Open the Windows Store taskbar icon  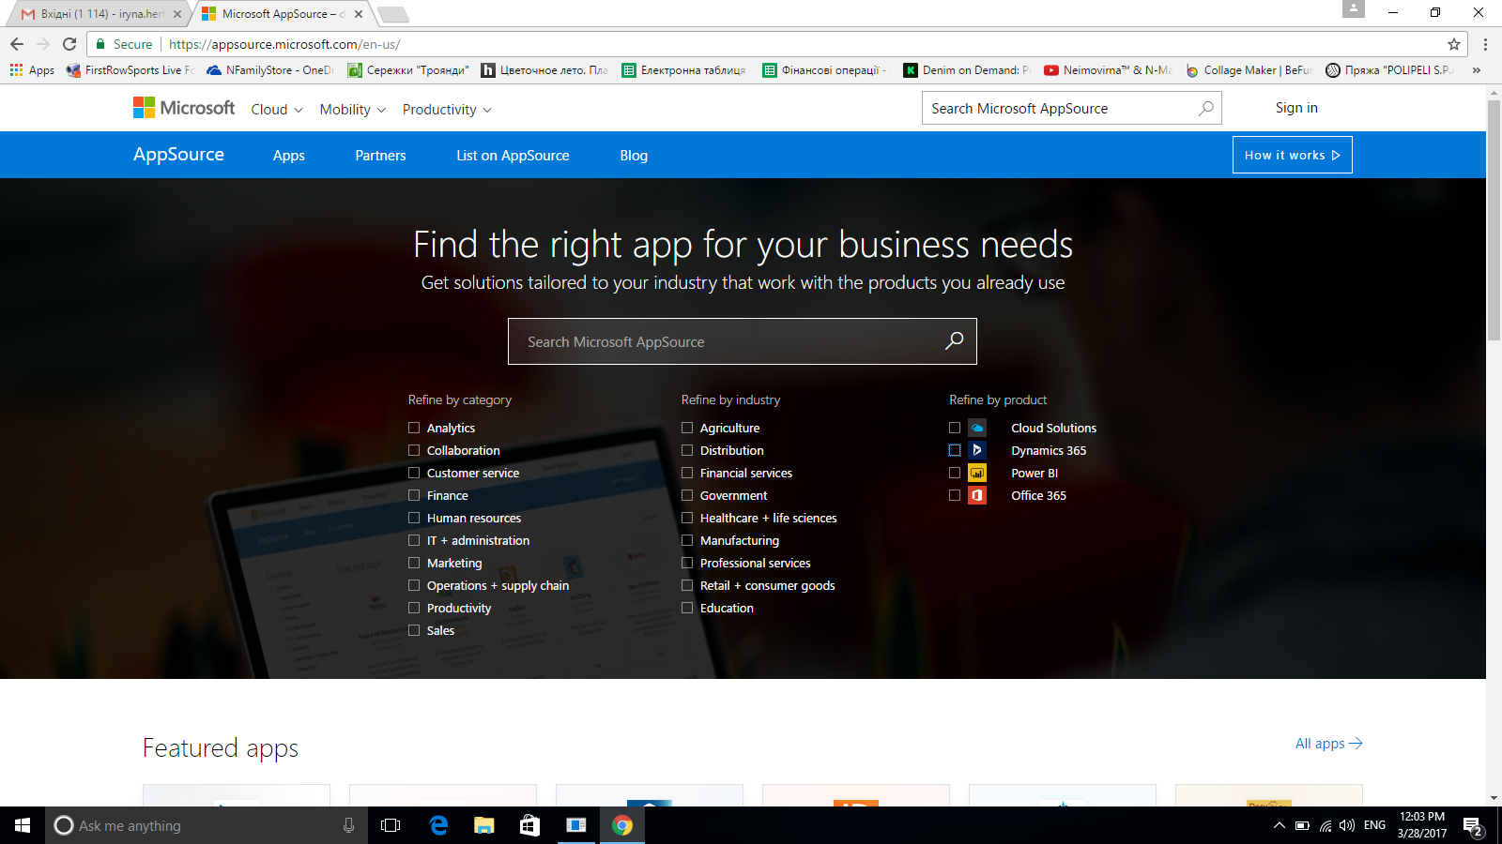point(530,825)
